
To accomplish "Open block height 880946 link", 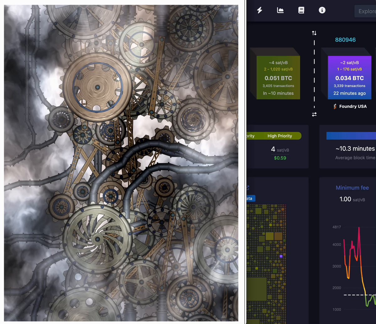I will 345,40.
